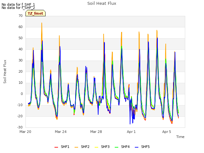Click the Mar 20 x-axis tick label

[x=25, y=132]
